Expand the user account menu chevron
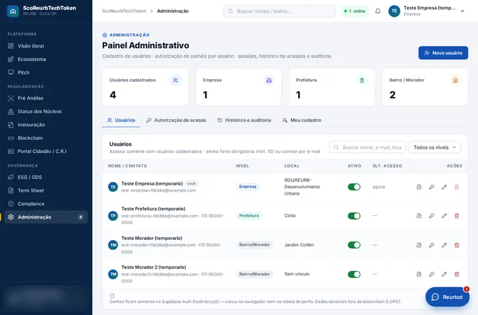Image resolution: width=478 pixels, height=315 pixels. (462, 11)
